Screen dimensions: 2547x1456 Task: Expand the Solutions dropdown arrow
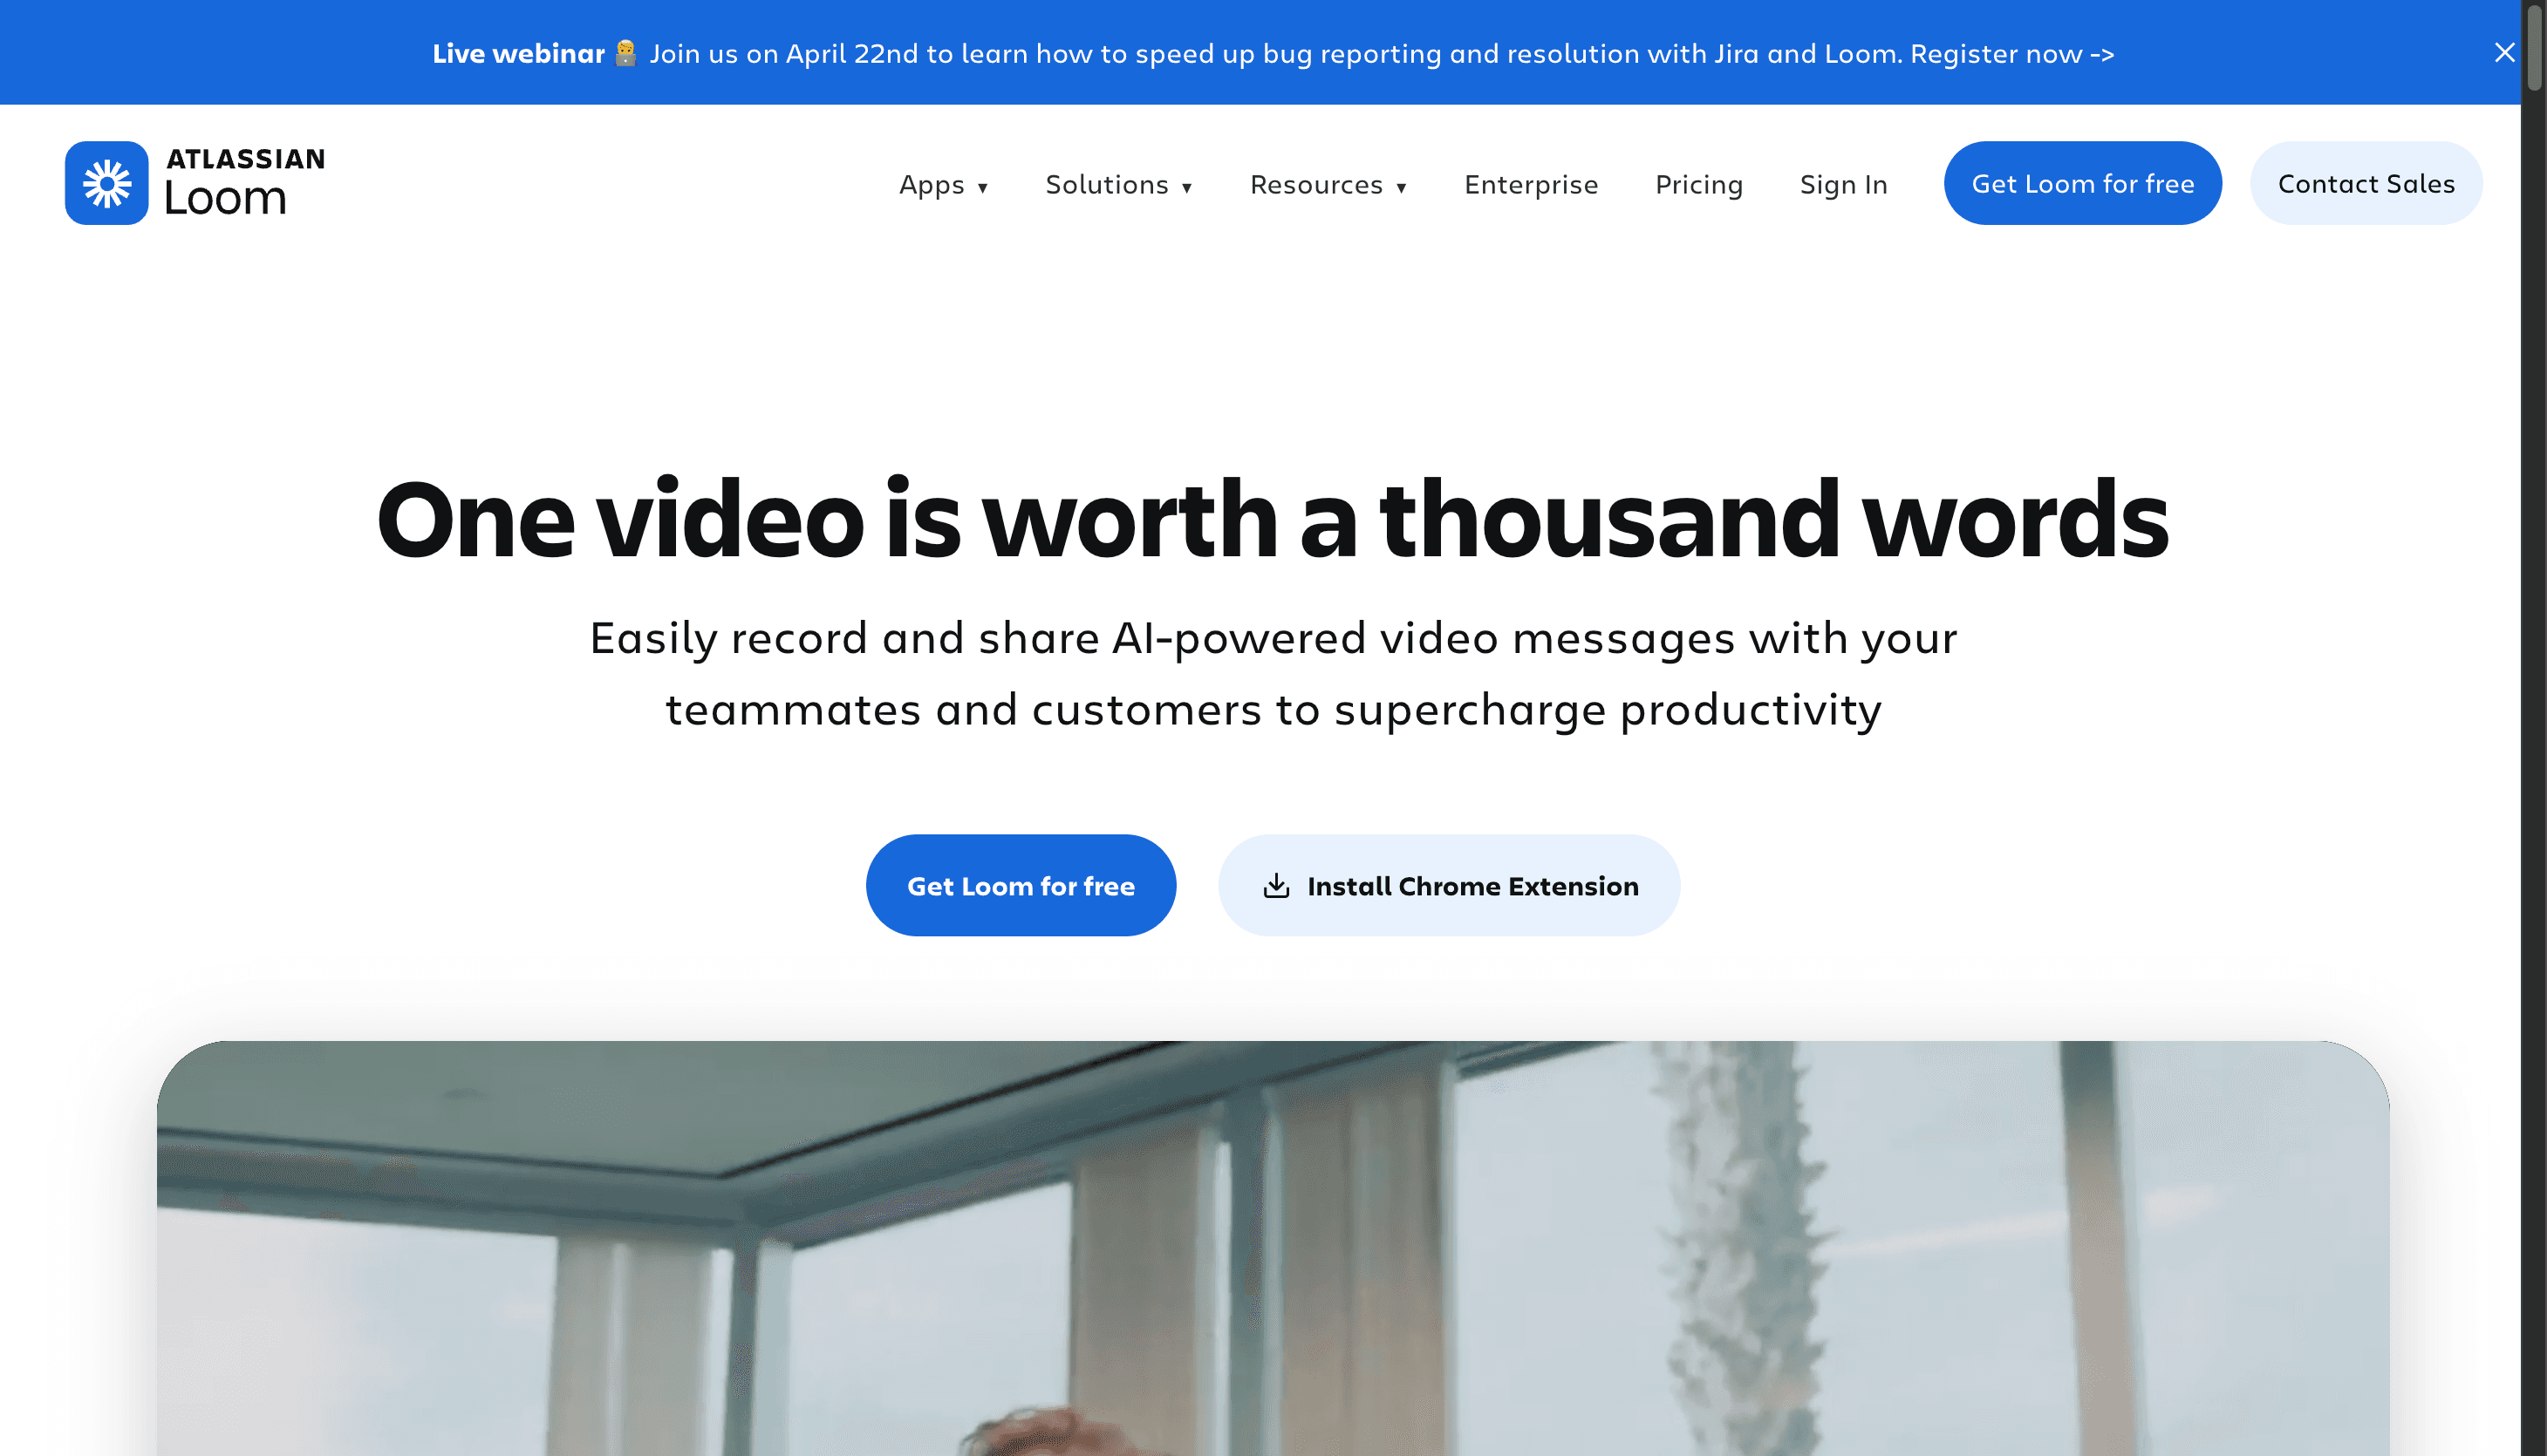tap(1186, 187)
